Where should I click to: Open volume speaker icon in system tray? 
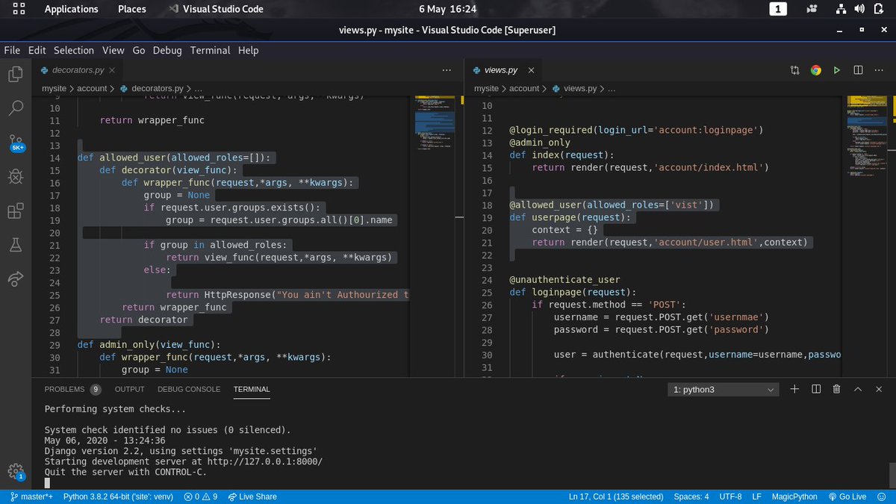click(x=861, y=9)
